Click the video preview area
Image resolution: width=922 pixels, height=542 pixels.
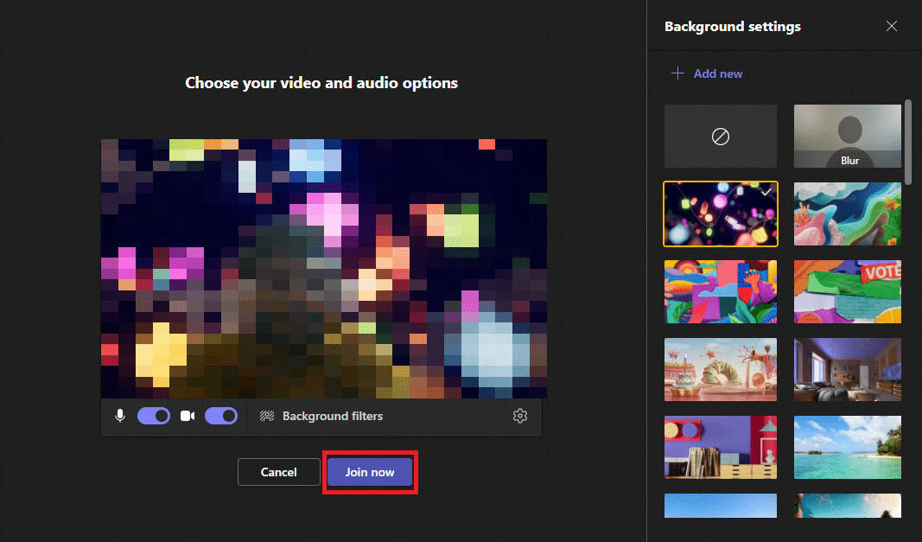point(324,269)
